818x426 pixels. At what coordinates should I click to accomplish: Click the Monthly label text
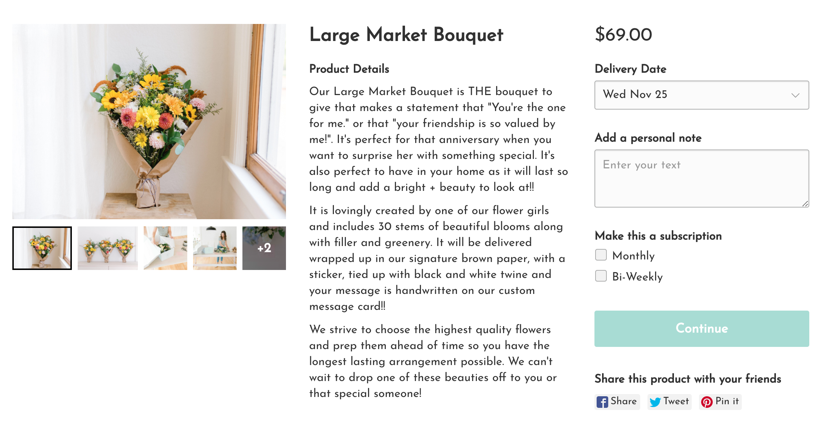[633, 256]
